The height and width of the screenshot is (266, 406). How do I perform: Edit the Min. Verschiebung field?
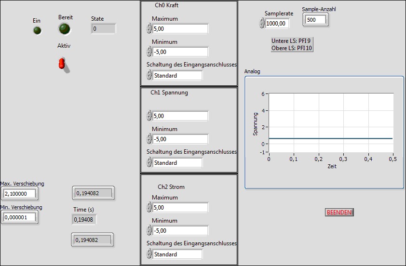tap(20, 217)
